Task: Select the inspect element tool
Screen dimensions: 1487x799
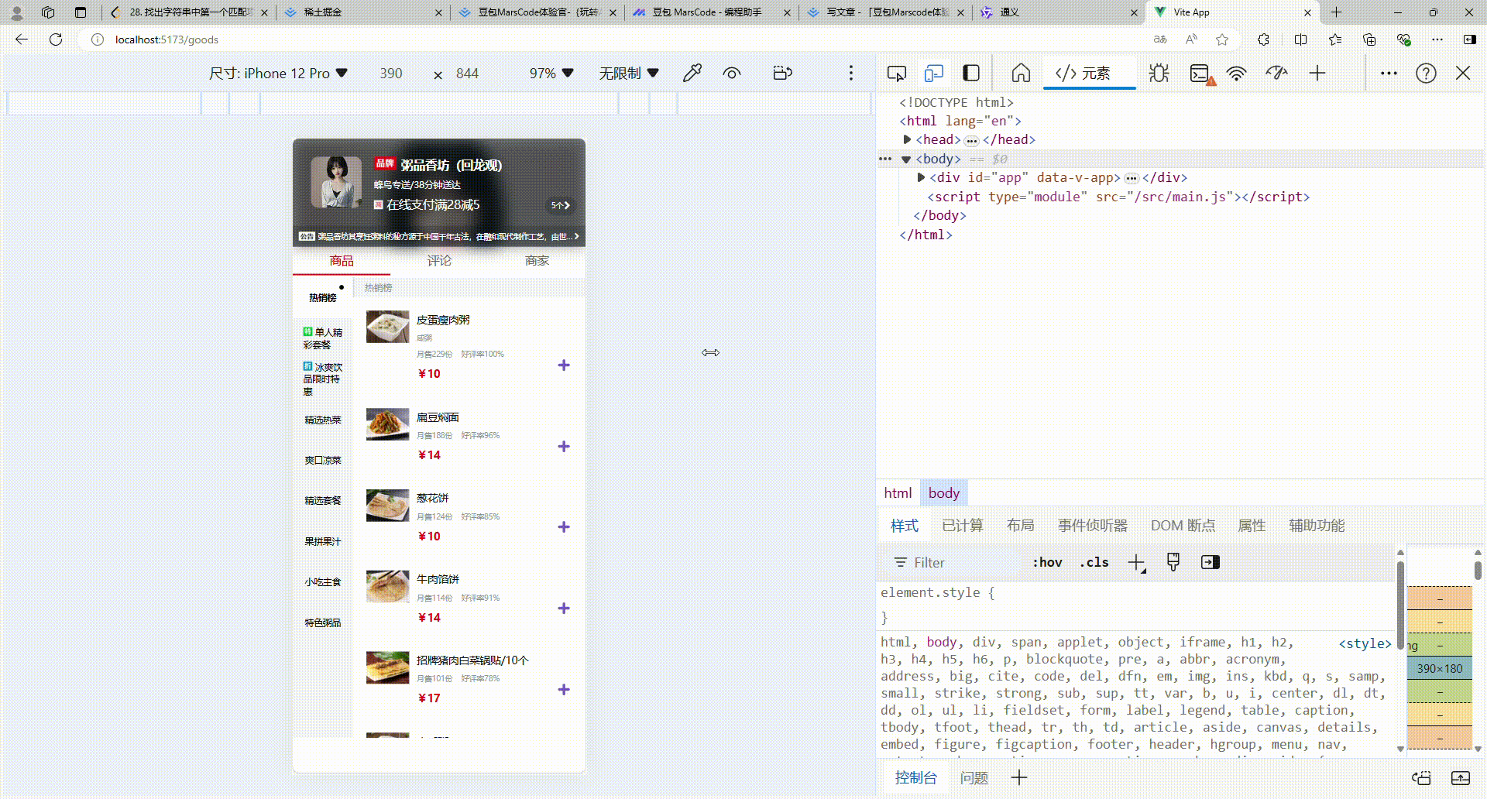Action: pos(895,73)
